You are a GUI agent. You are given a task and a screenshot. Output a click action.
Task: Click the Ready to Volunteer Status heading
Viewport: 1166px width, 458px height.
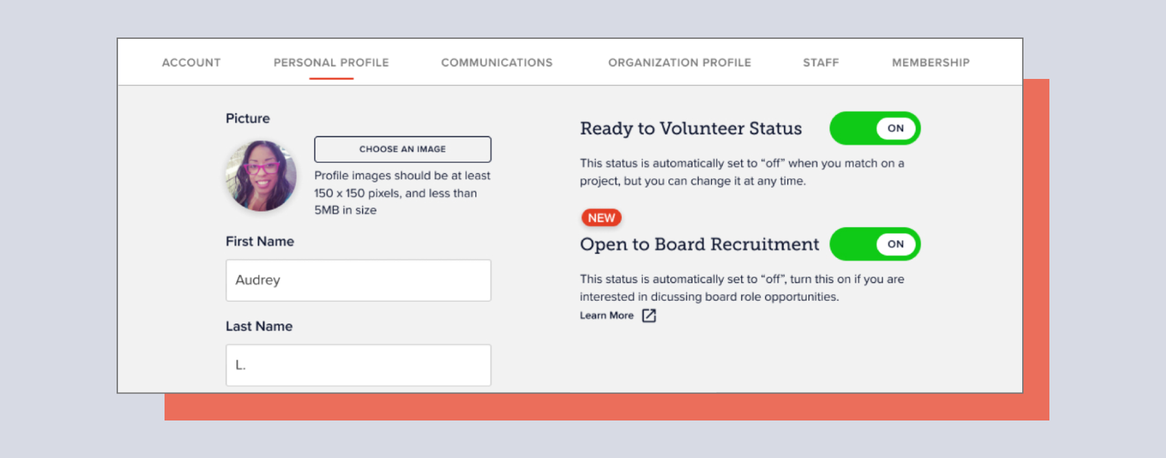691,129
